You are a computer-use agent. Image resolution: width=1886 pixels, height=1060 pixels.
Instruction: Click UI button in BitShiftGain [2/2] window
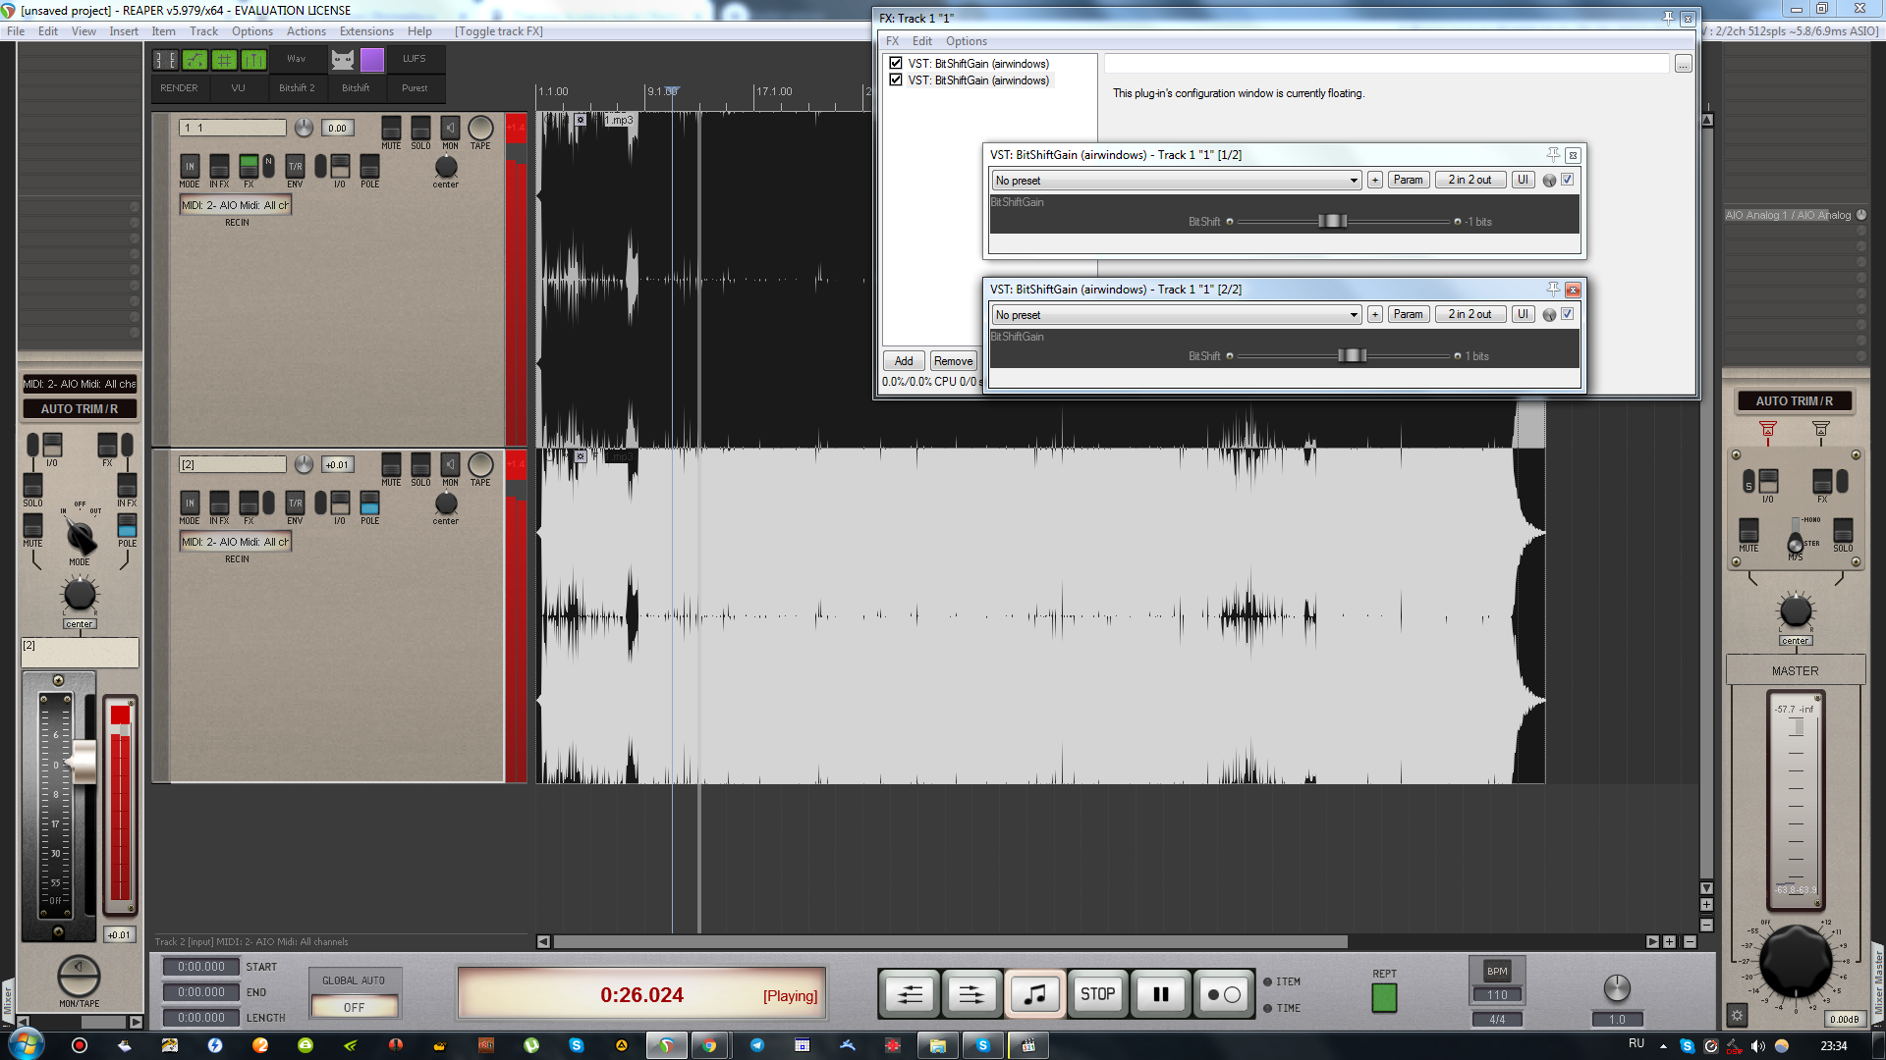coord(1523,315)
